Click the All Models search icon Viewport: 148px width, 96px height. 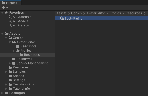click(10, 21)
